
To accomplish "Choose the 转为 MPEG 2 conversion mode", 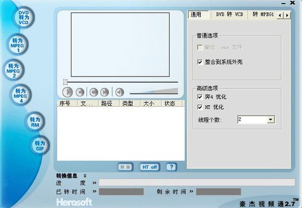I will 14,71.
